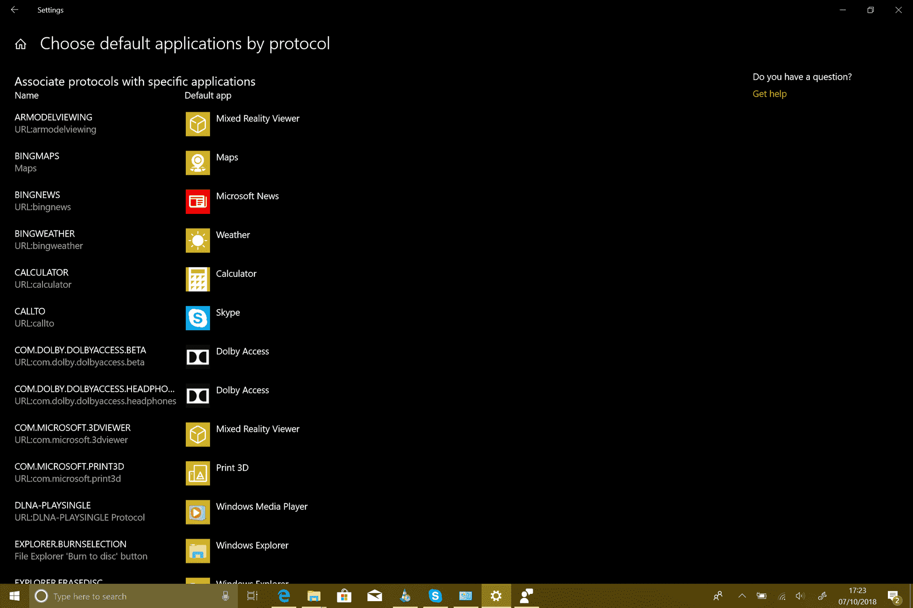Click the Skype icon for CALLTO
Screen dimensions: 913x608
[198, 318]
